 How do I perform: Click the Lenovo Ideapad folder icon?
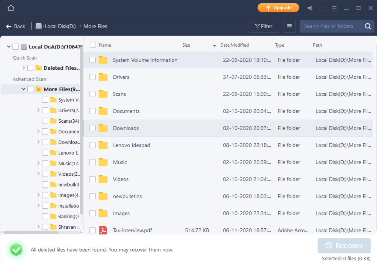coord(103,145)
